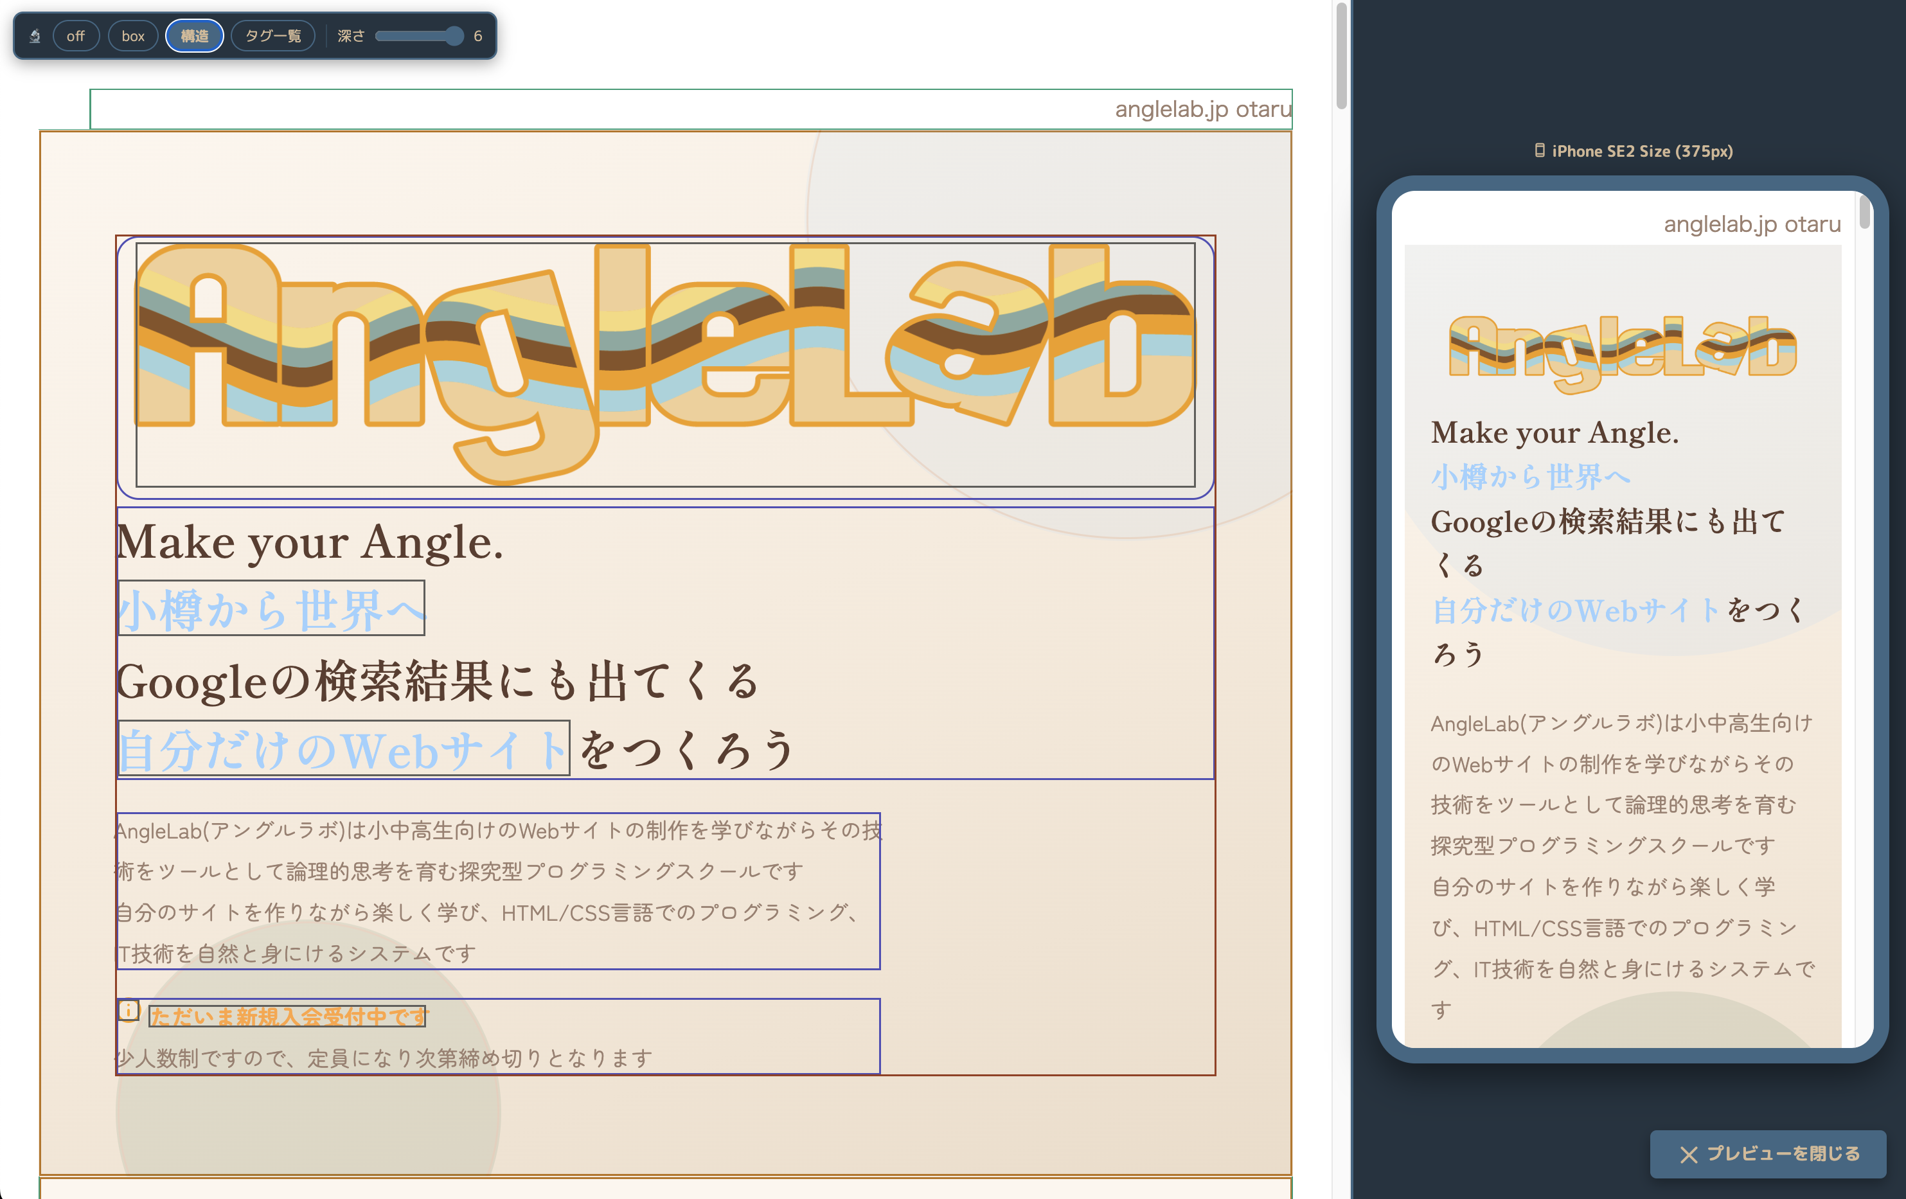The image size is (1906, 1199).
Task: Click the 'Make your Angle.' heading on main page
Action: [x=310, y=543]
